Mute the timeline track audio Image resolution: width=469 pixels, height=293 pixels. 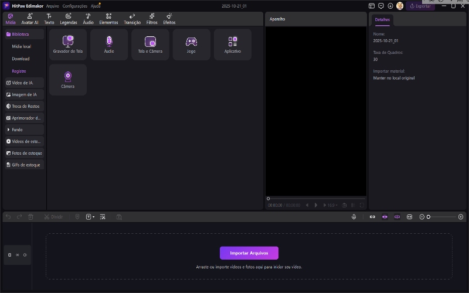(25, 255)
